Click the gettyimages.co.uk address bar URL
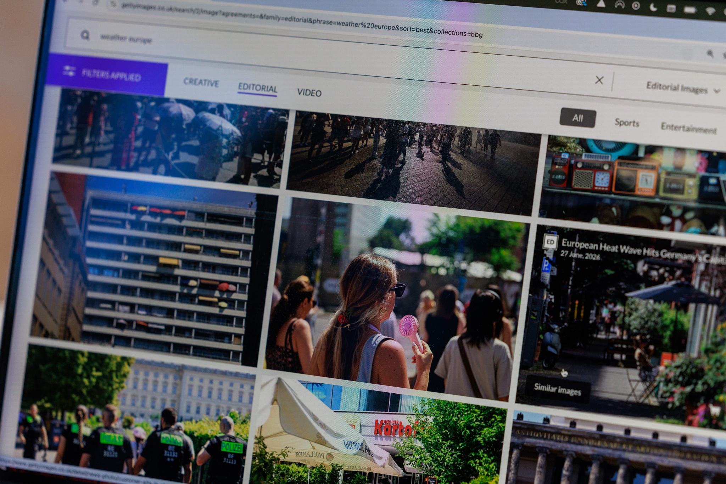The height and width of the screenshot is (484, 726). click(x=302, y=19)
